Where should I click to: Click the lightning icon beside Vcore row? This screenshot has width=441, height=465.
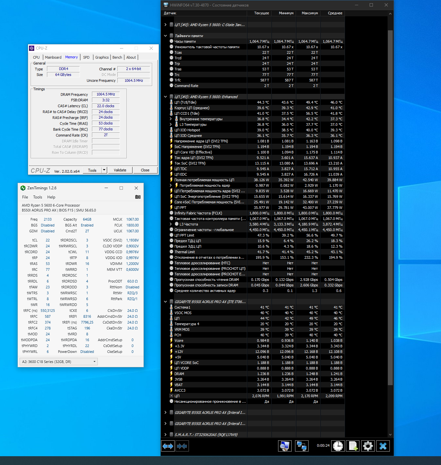pos(171,341)
